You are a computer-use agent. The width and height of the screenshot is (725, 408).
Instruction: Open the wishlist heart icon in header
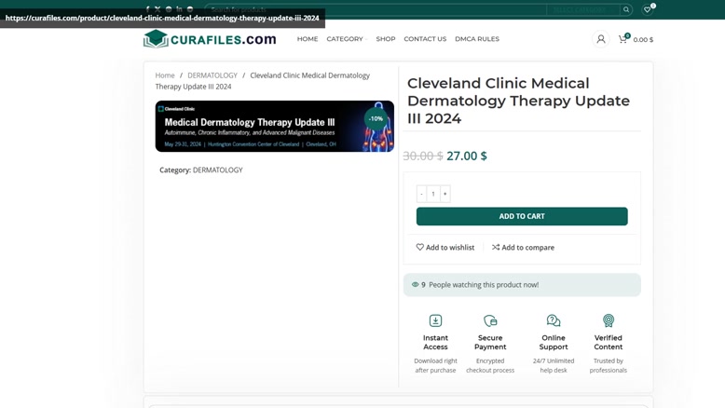coord(648,9)
